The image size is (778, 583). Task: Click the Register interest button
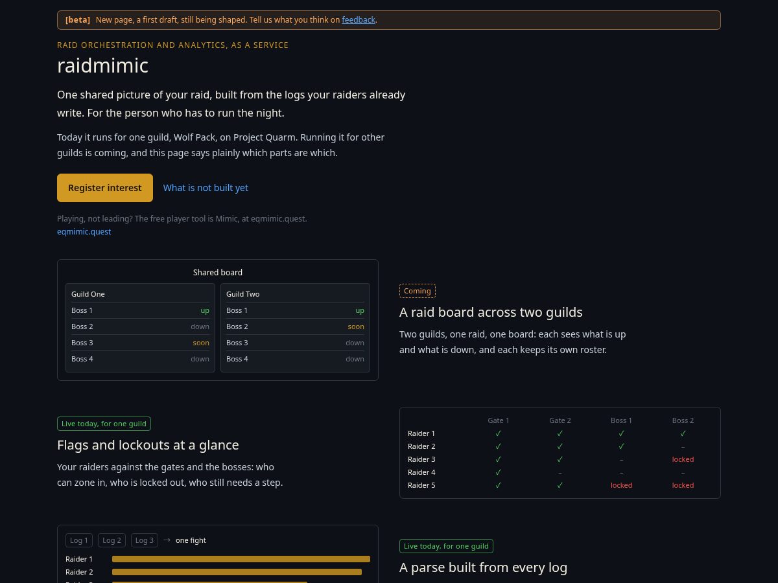click(x=105, y=188)
